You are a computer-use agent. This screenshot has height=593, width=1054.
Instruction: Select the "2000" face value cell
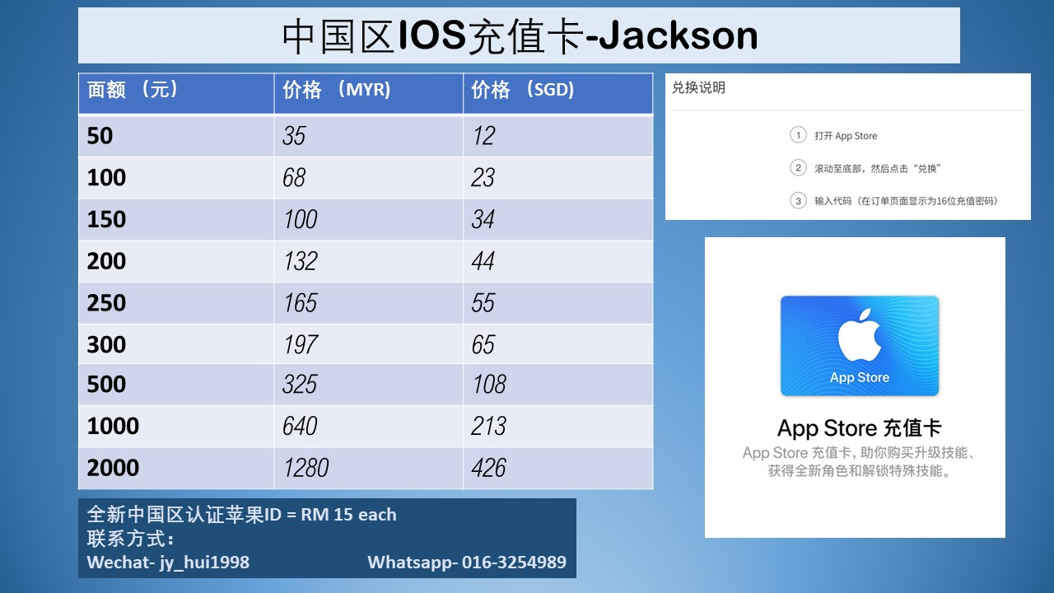coord(176,468)
